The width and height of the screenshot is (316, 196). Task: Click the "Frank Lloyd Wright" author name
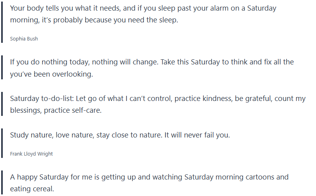pyautogui.click(x=32, y=154)
